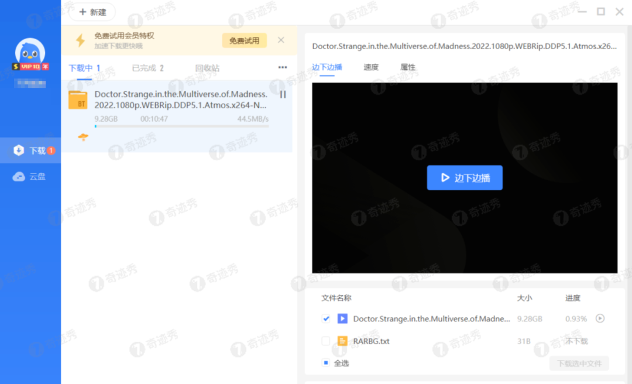632x384 pixels.
Task: Open the 回收站 recycle bin tab
Action: coord(207,68)
